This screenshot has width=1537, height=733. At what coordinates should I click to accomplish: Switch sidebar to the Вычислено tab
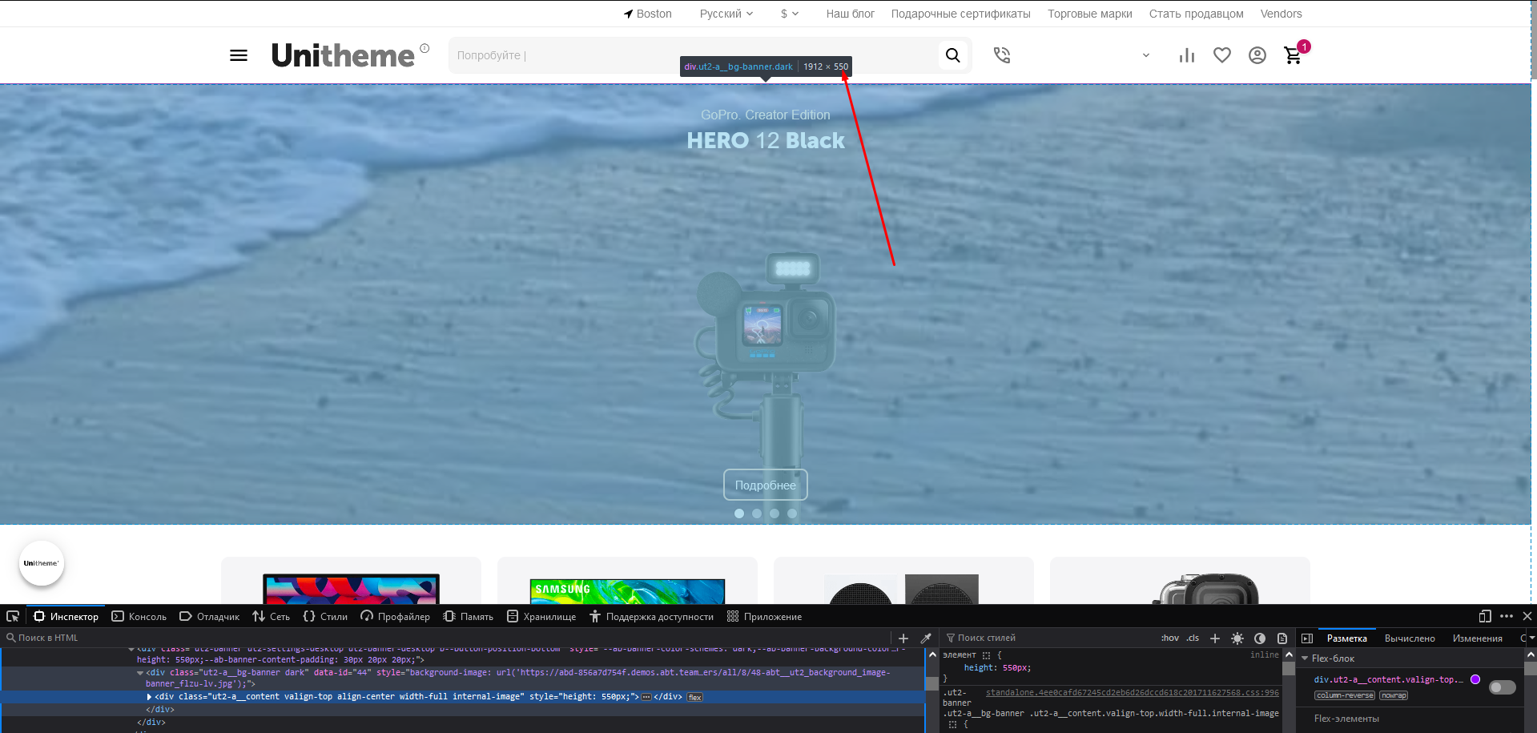(1410, 638)
